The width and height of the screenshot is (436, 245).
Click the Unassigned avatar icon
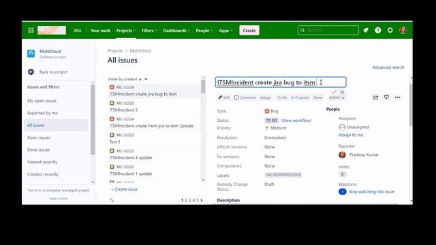click(x=342, y=127)
